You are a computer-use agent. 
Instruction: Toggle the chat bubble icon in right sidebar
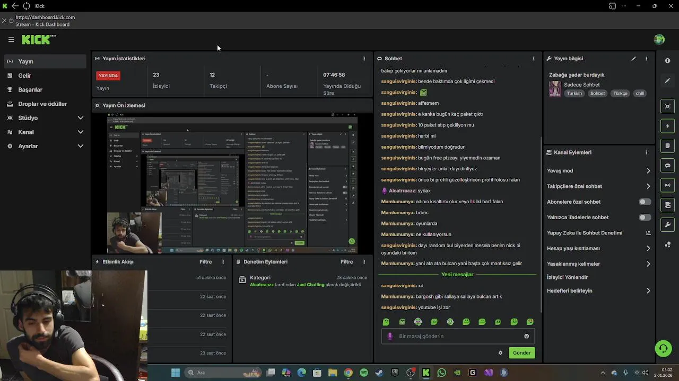[x=667, y=166]
